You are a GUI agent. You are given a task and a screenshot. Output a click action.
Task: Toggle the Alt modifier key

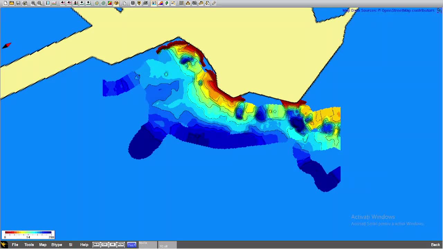click(x=112, y=245)
